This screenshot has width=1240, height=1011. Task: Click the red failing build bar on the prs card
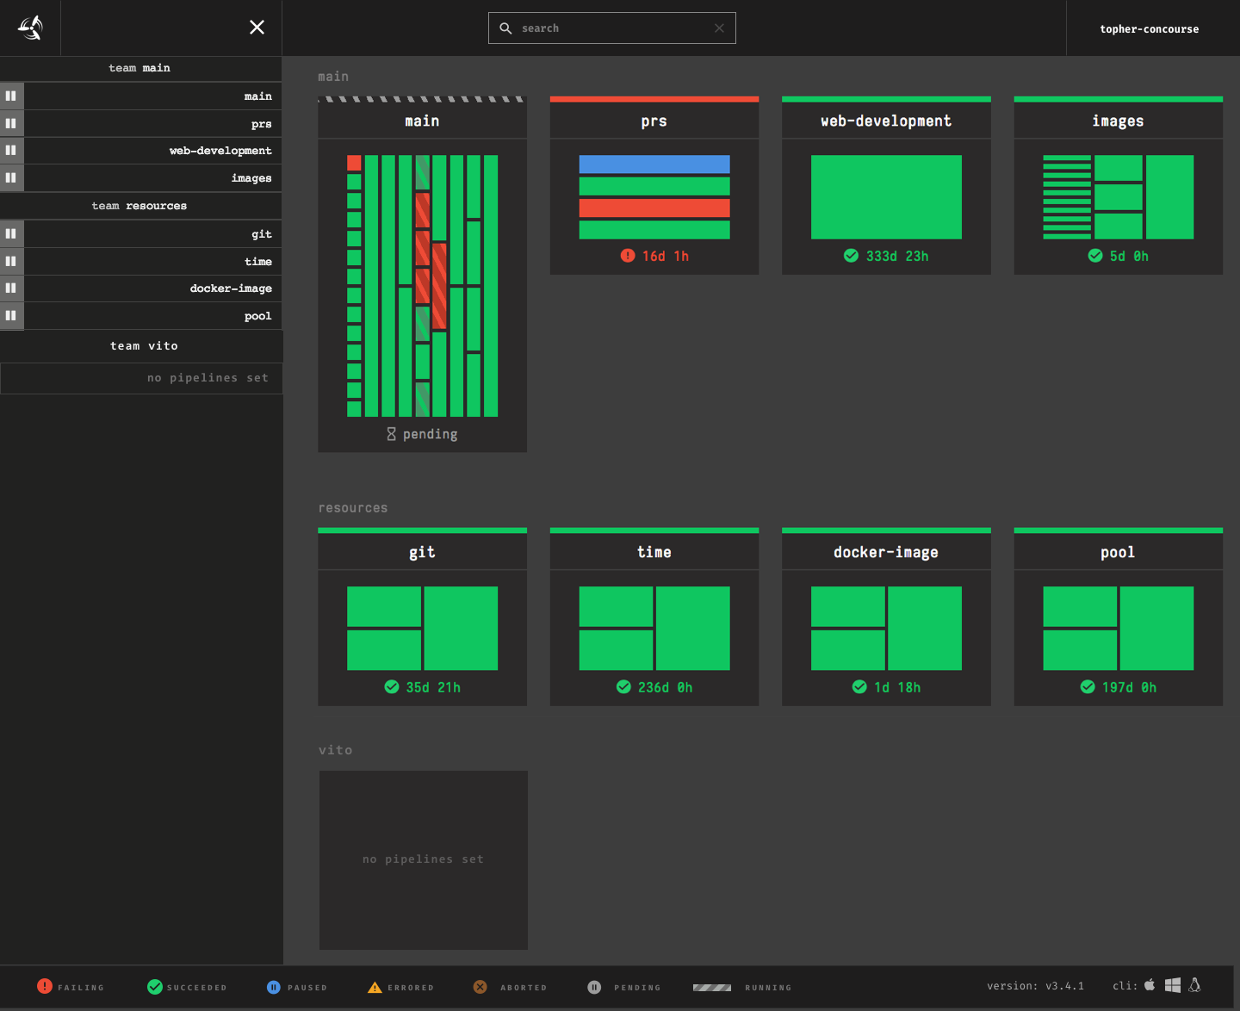654,207
